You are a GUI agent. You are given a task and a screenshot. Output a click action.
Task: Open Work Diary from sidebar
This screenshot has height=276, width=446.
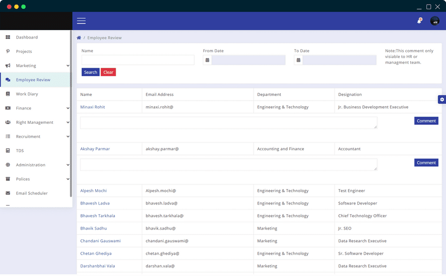click(x=35, y=94)
